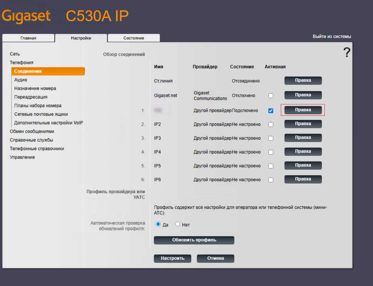Click the Обновить профиль button

point(194,240)
